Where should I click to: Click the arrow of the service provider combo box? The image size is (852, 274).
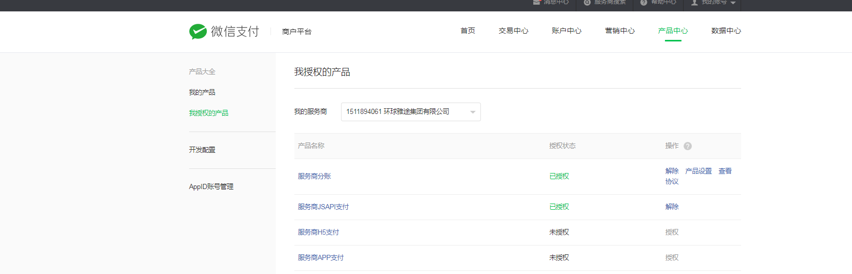click(x=473, y=112)
